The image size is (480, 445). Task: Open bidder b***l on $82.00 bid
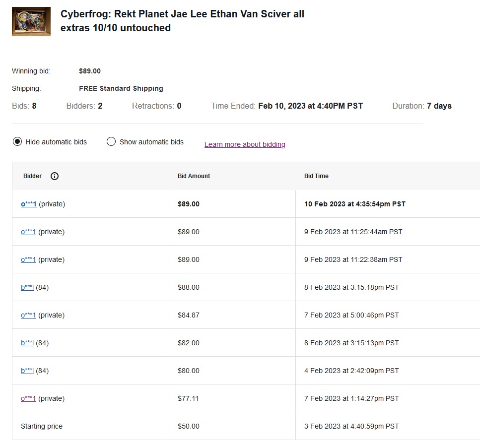pos(27,343)
